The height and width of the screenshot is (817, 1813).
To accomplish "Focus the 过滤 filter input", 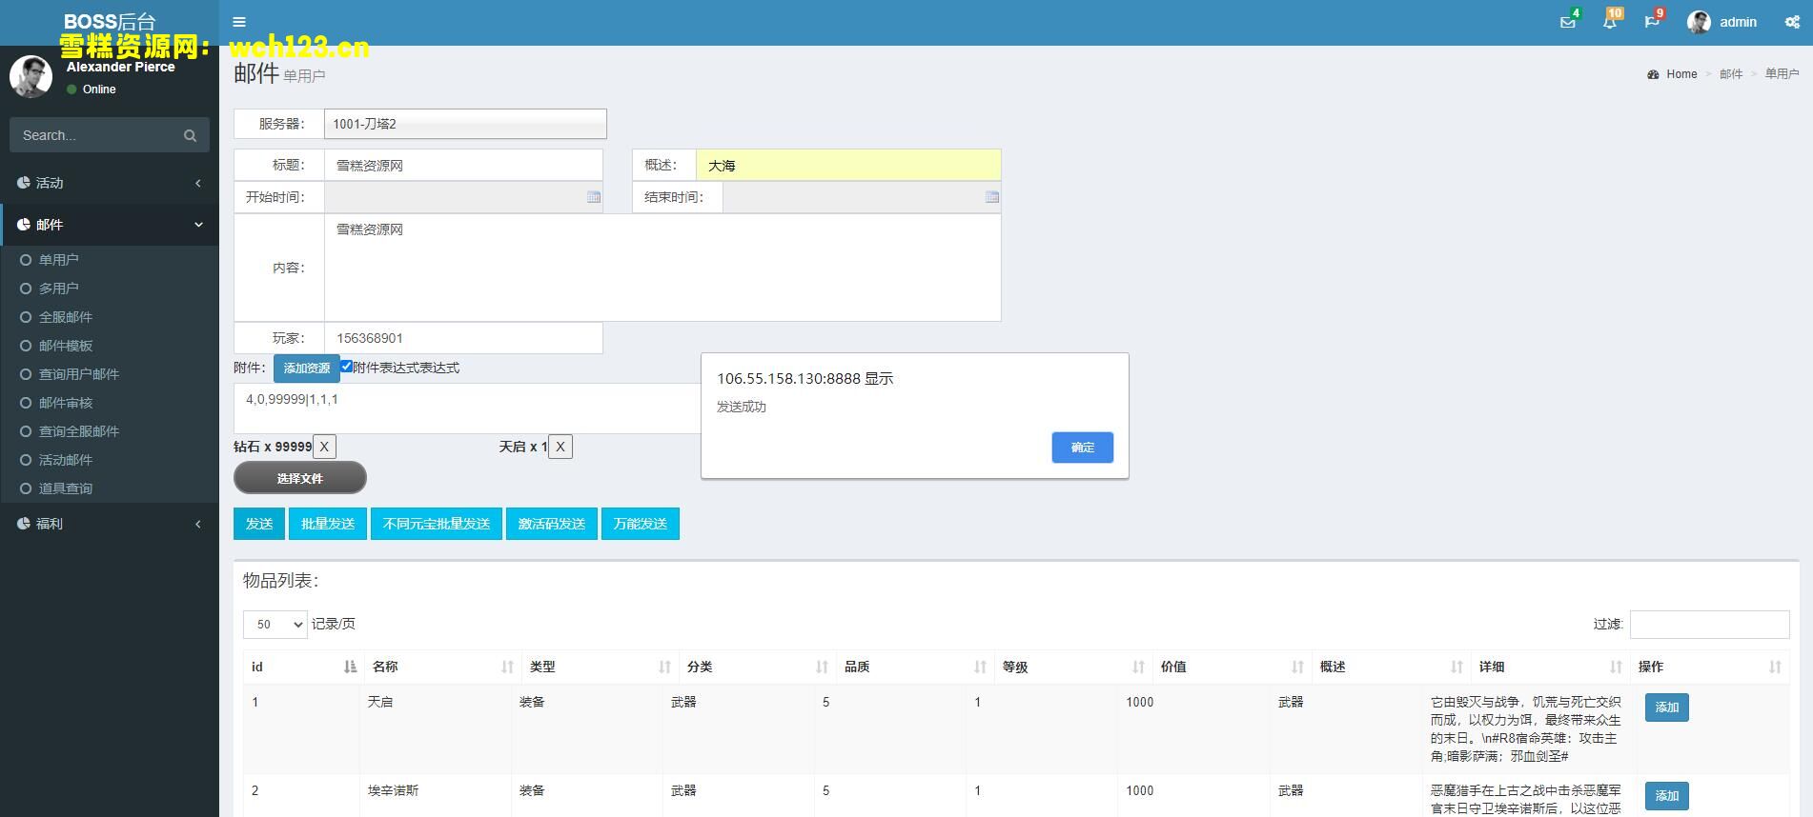I will (x=1709, y=624).
